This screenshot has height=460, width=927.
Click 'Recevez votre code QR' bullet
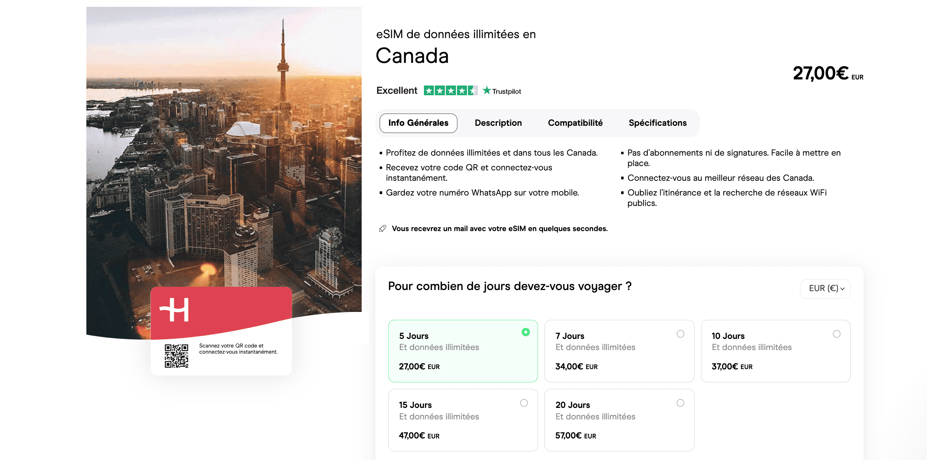coord(469,172)
